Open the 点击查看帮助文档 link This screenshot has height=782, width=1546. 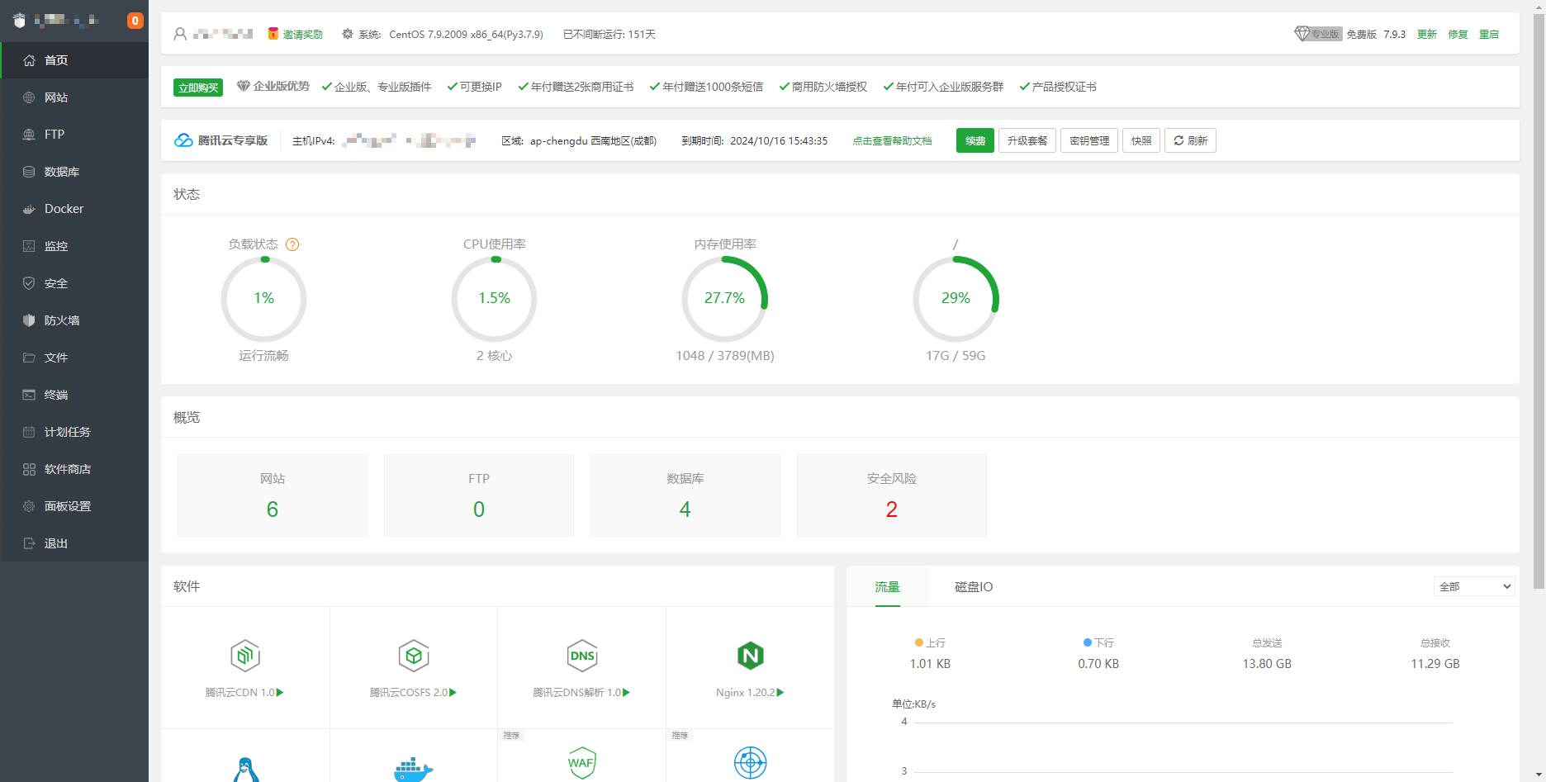click(x=892, y=140)
